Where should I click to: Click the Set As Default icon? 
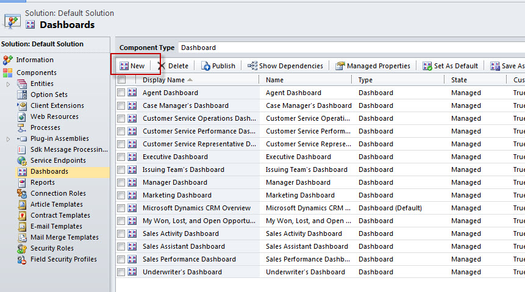point(427,66)
